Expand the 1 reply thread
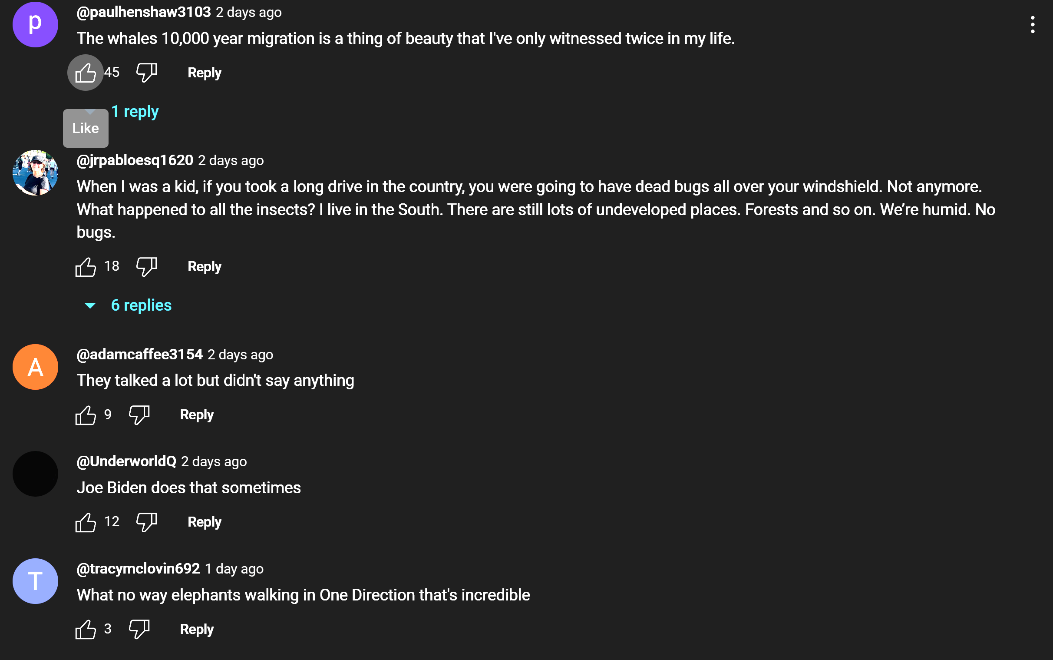This screenshot has width=1053, height=660. click(134, 111)
